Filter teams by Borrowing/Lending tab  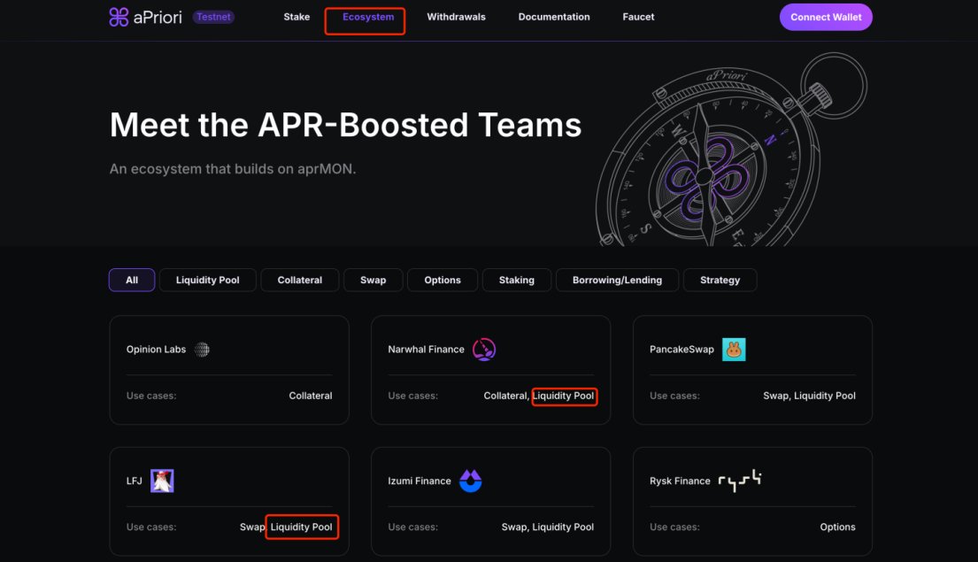pos(617,280)
